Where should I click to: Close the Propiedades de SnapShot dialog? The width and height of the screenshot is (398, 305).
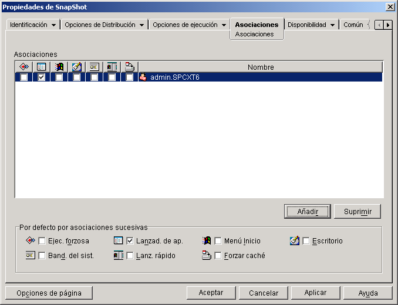click(x=390, y=7)
